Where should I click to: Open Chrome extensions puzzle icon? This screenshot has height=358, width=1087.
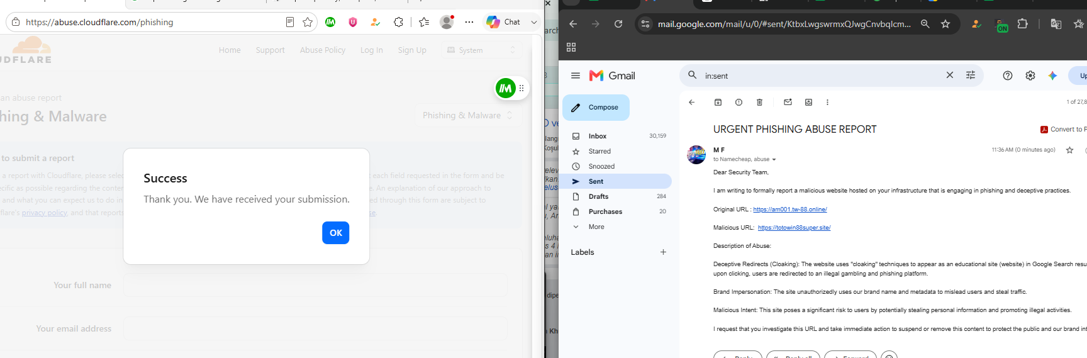1023,24
